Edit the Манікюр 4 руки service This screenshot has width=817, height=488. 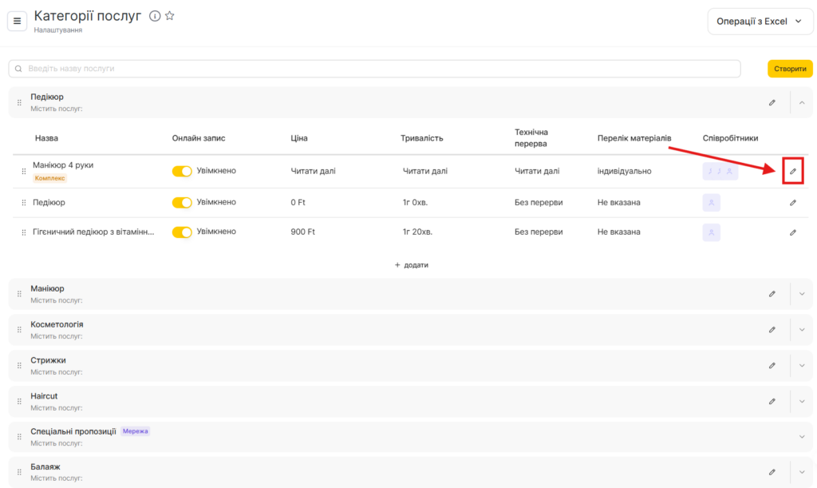point(792,171)
